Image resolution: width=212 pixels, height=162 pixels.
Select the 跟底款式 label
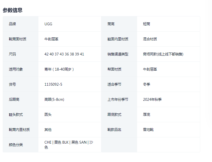coord(114,114)
